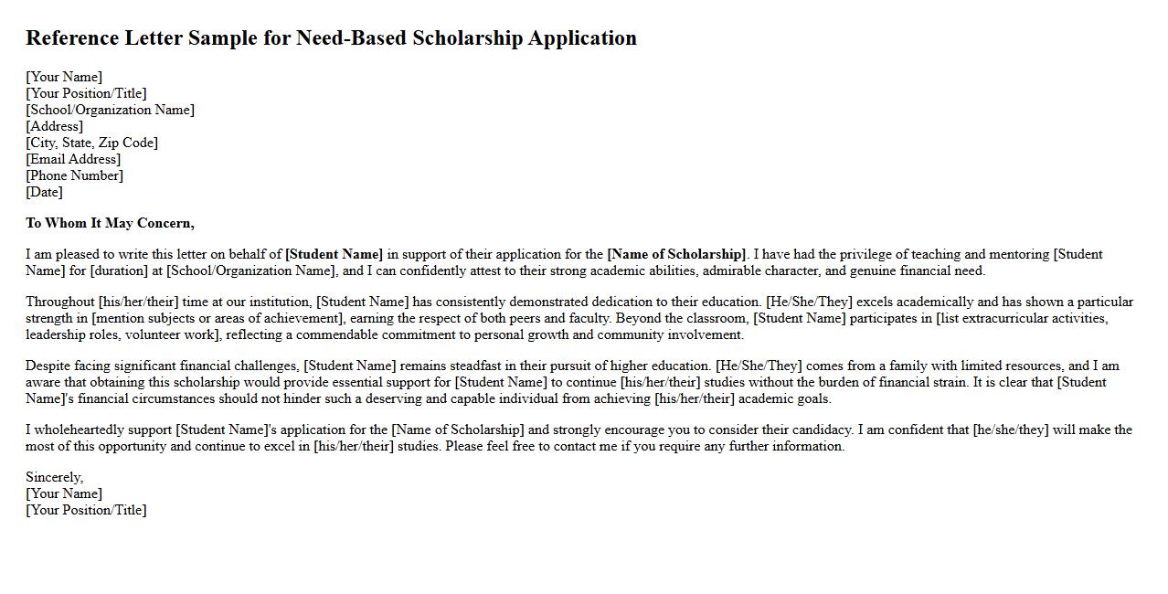1168x594 pixels.
Task: Click the bold "[Student Name]" in the first paragraph
Action: (334, 254)
